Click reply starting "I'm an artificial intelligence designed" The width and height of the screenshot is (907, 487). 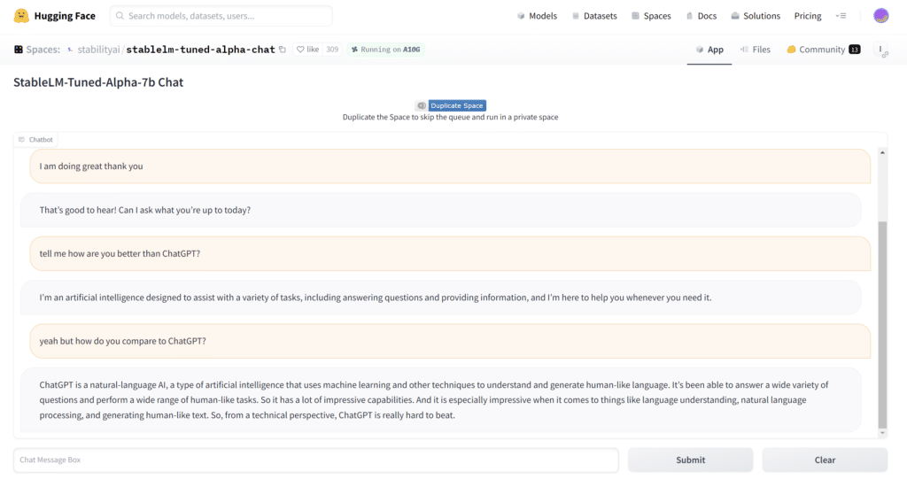tap(441, 298)
